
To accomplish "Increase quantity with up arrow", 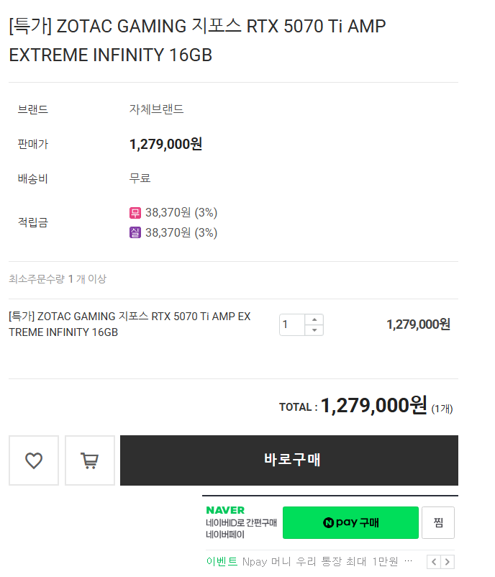I will coord(314,319).
